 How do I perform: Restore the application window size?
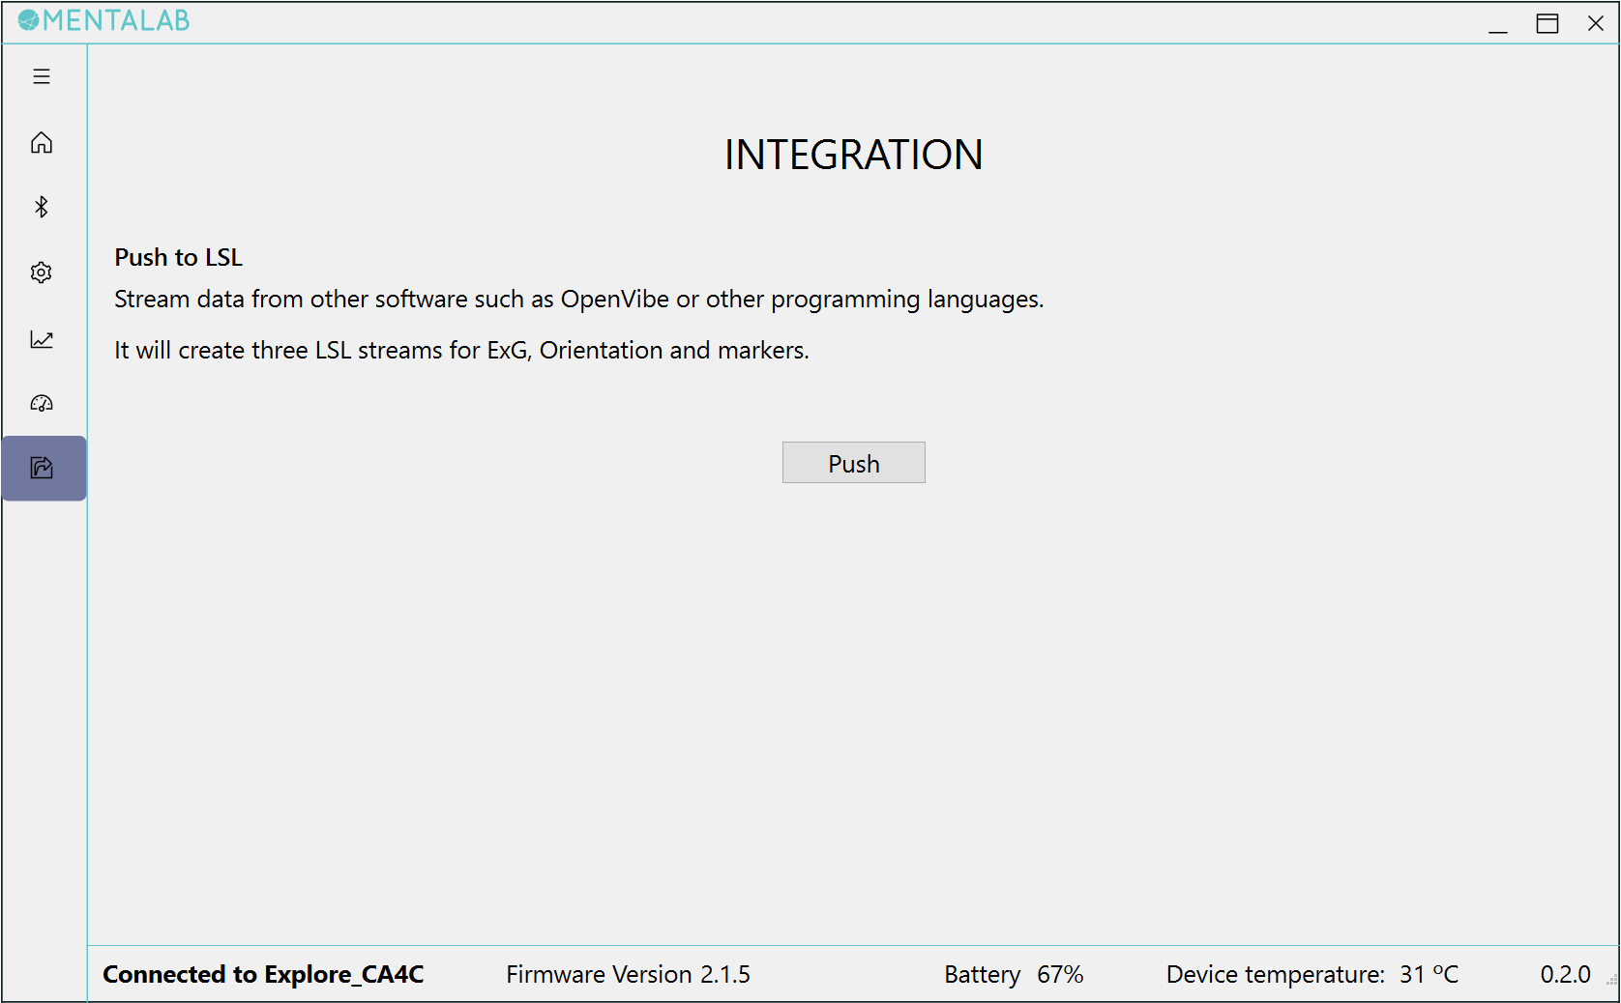coord(1547,22)
